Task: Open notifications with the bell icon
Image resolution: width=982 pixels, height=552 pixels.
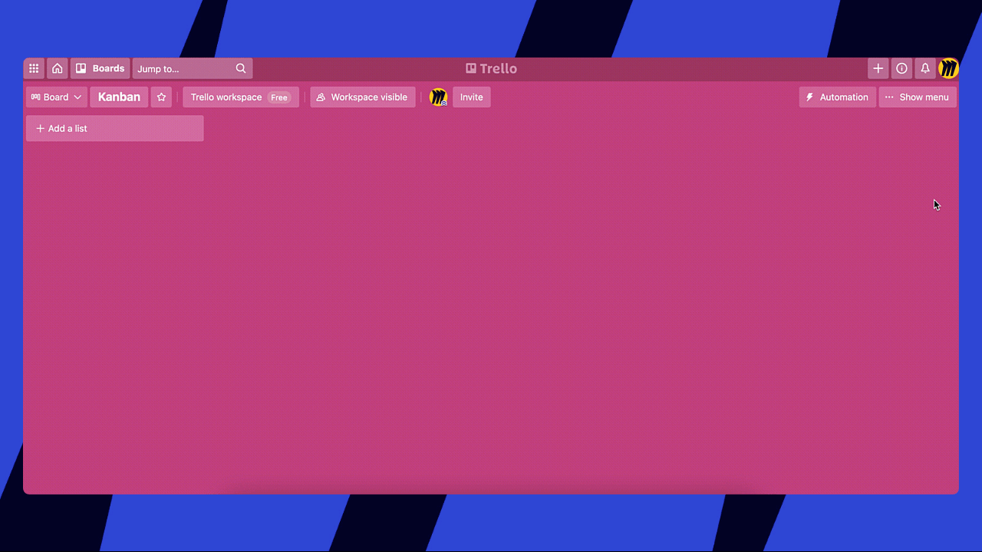Action: (925, 68)
